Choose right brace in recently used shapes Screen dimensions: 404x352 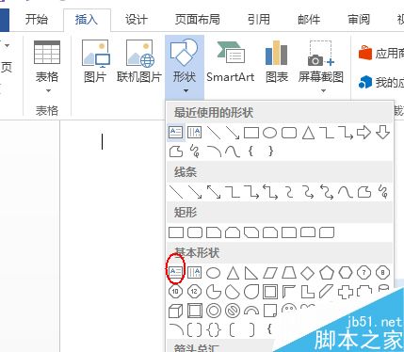(x=270, y=152)
